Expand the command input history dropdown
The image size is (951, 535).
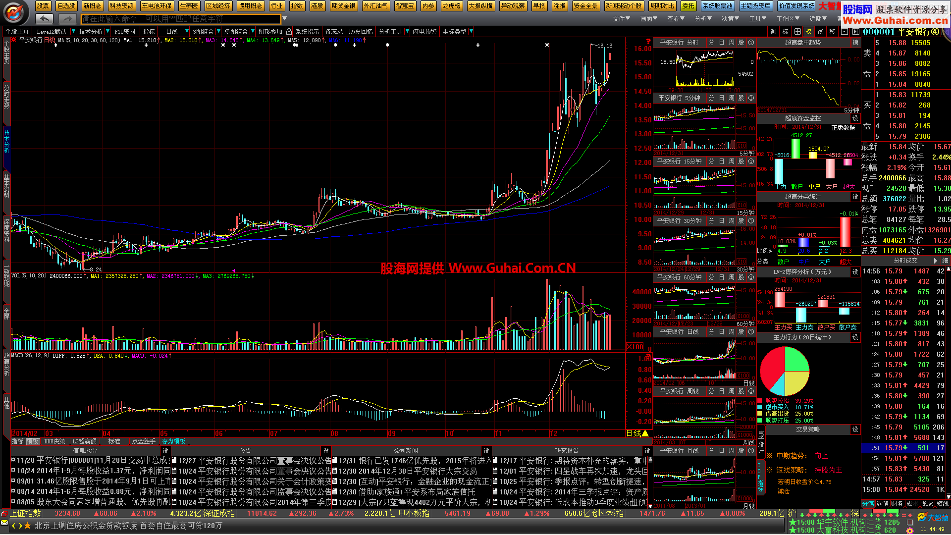284,19
